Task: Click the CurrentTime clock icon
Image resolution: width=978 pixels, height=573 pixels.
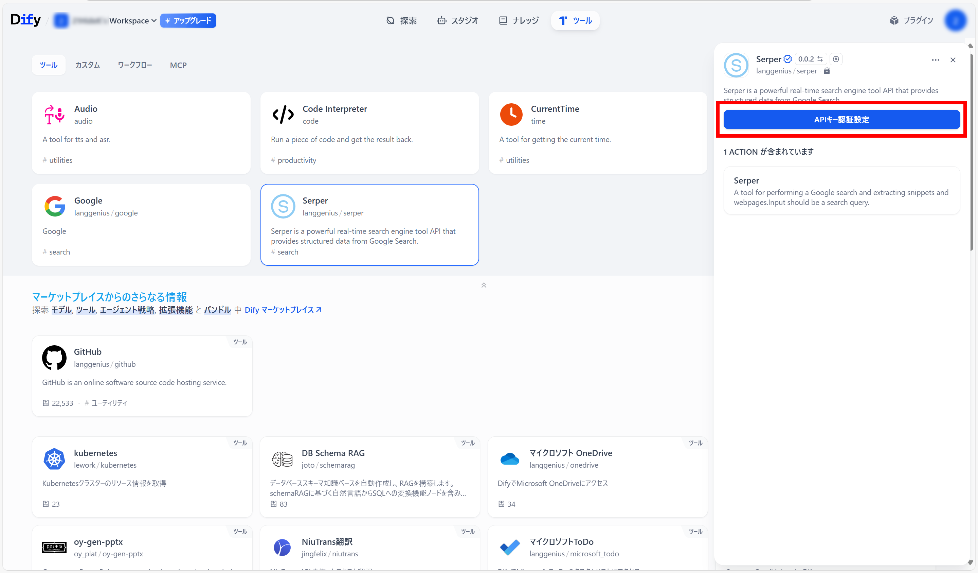Action: (511, 114)
